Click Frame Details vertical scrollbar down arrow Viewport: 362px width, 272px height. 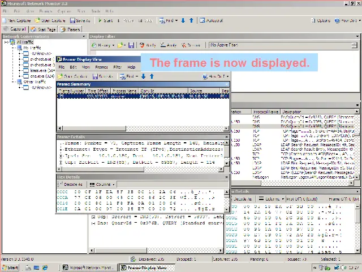click(x=227, y=163)
